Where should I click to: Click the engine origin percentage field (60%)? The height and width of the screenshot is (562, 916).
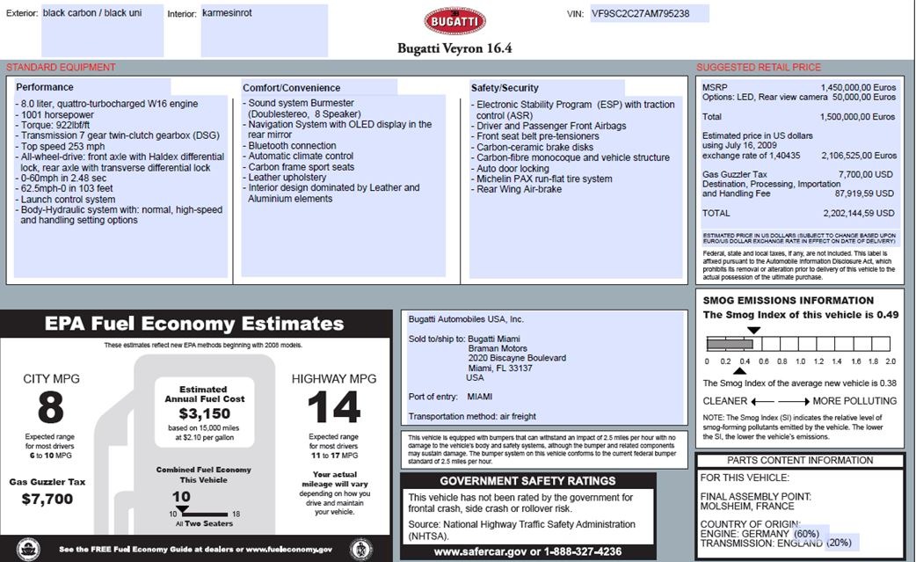(806, 533)
